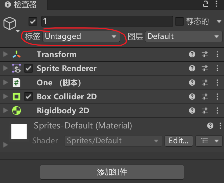Open Sprite Renderer preset settings icon
The image size is (224, 183).
coord(205,68)
